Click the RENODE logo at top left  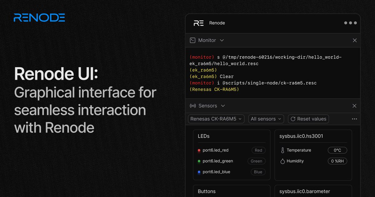[39, 18]
